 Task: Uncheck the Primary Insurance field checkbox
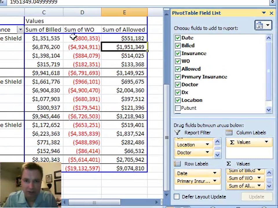178,77
